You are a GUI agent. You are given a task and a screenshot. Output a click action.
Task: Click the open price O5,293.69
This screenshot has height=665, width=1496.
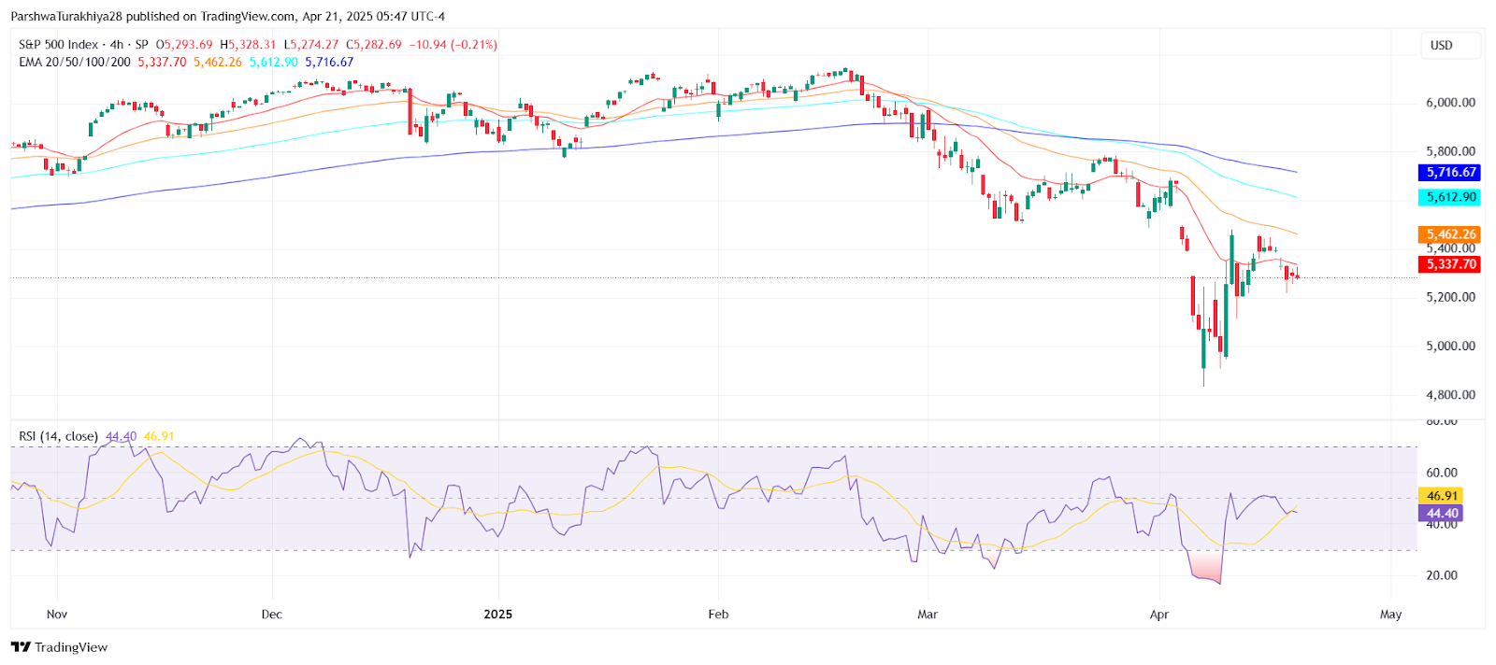click(x=184, y=45)
